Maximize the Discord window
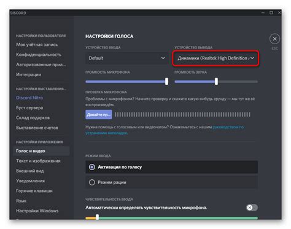The height and width of the screenshot is (229, 291). pos(271,13)
